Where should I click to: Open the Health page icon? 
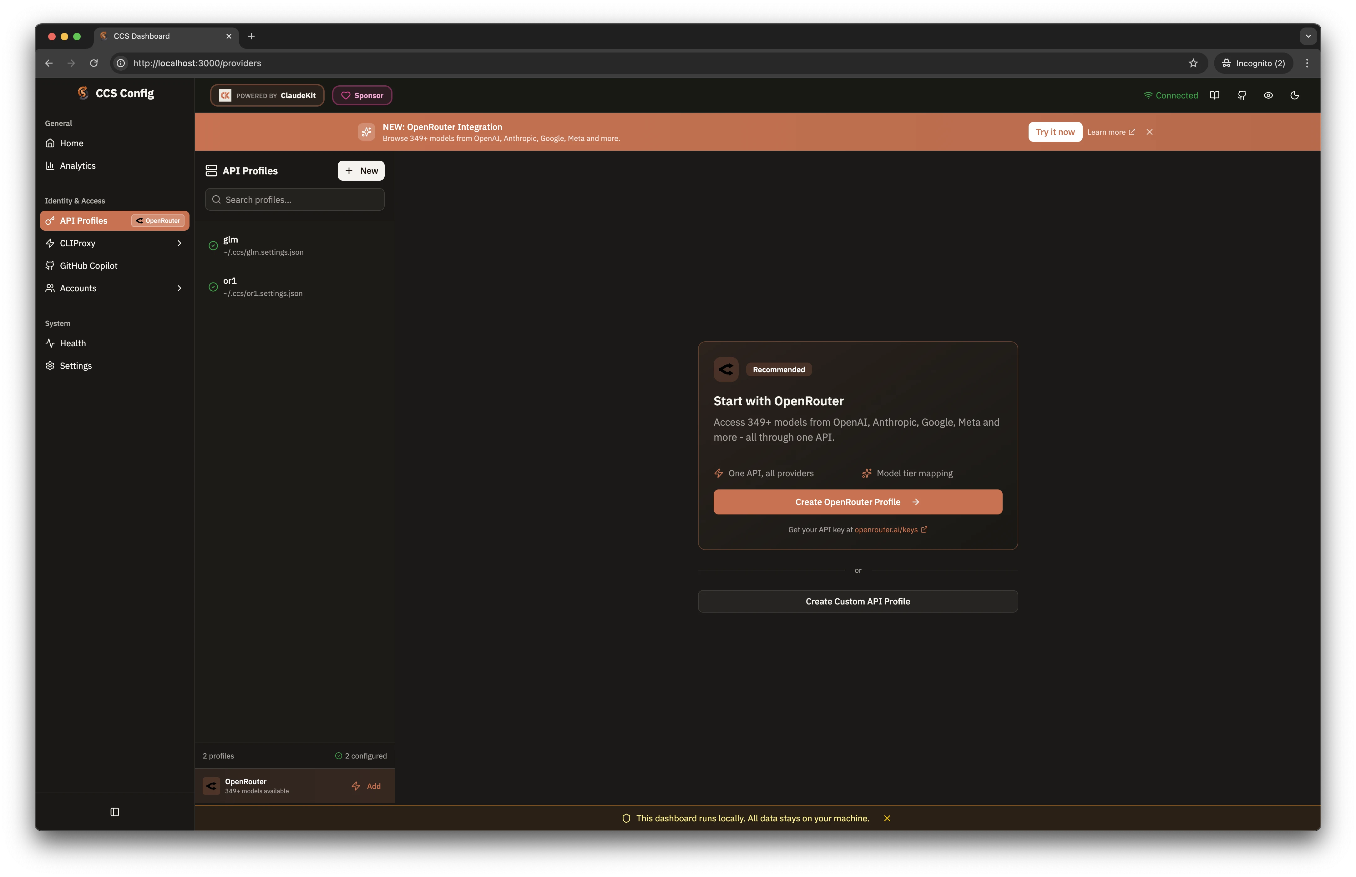tap(50, 343)
